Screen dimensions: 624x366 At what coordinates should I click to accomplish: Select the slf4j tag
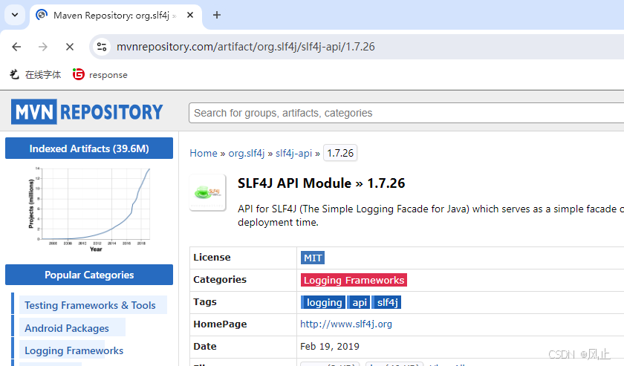pos(386,302)
